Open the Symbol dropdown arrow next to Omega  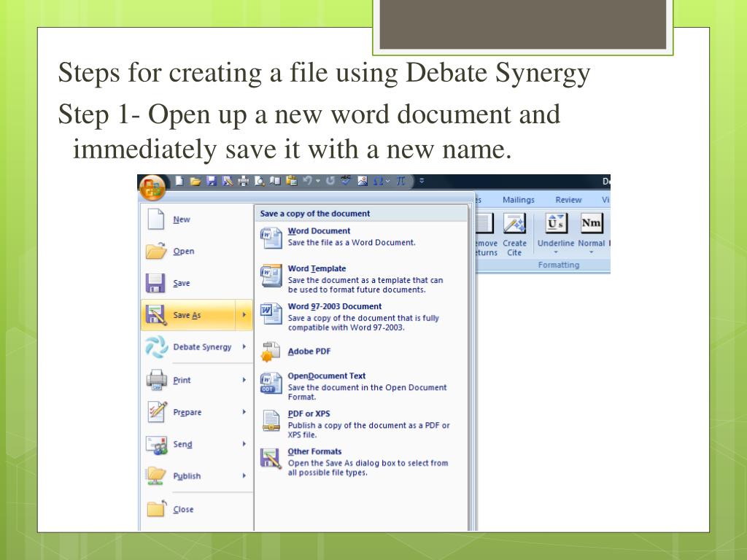388,182
